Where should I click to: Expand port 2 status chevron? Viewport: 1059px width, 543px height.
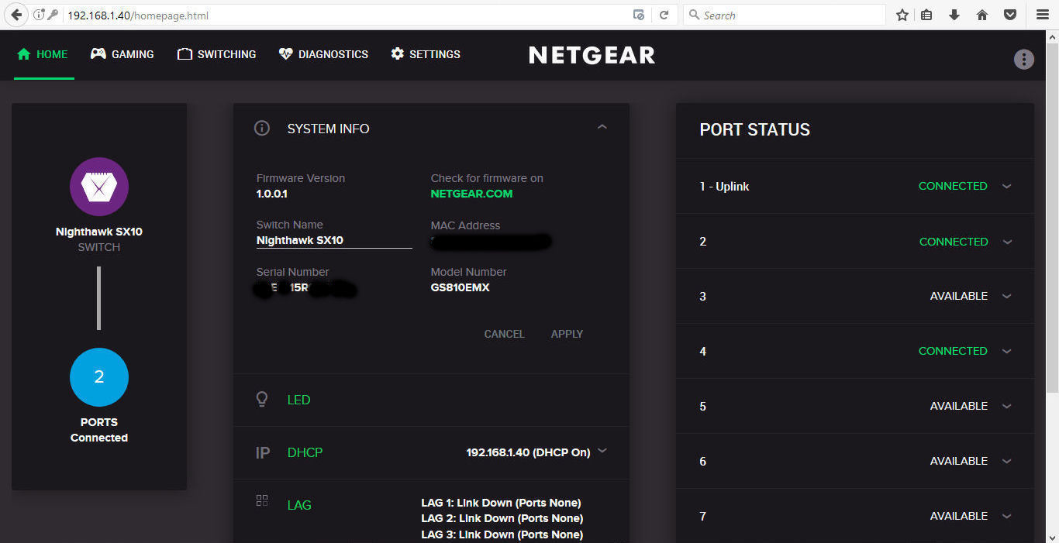[x=1007, y=242]
